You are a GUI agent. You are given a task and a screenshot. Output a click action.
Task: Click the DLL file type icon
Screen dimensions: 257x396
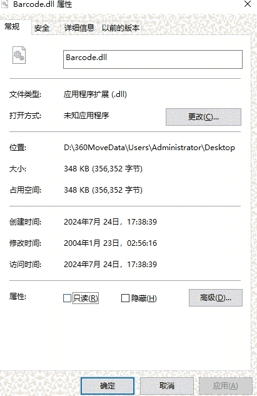(x=19, y=55)
